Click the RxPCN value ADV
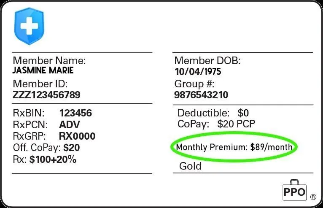The image size is (323, 208). (70, 124)
